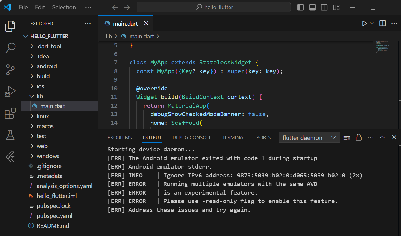The width and height of the screenshot is (401, 236).
Task: Open pubspec.yaml in the explorer
Action: 60,216
